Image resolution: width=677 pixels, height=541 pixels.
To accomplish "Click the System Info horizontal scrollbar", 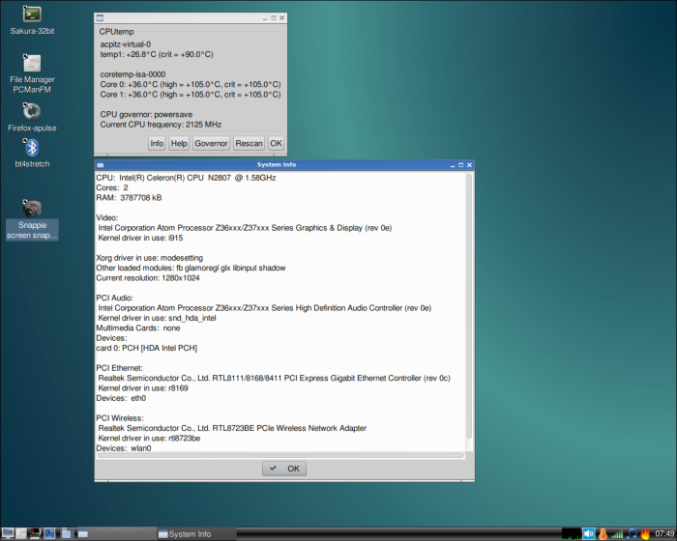I will (280, 455).
